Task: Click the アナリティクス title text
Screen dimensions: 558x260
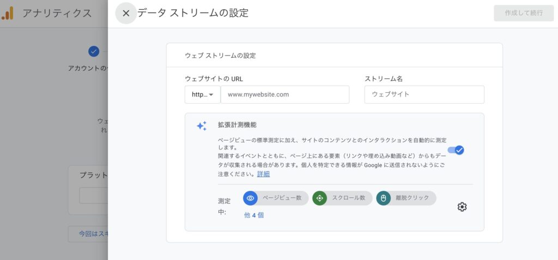Action: (x=57, y=13)
